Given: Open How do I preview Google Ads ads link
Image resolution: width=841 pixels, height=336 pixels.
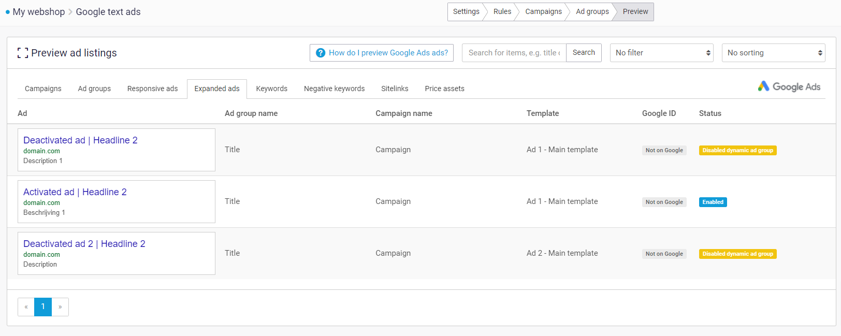Looking at the screenshot, I should [388, 53].
